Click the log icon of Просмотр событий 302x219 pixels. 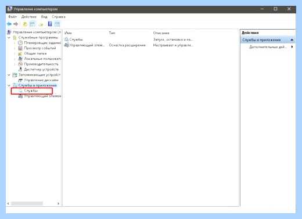coord(20,48)
